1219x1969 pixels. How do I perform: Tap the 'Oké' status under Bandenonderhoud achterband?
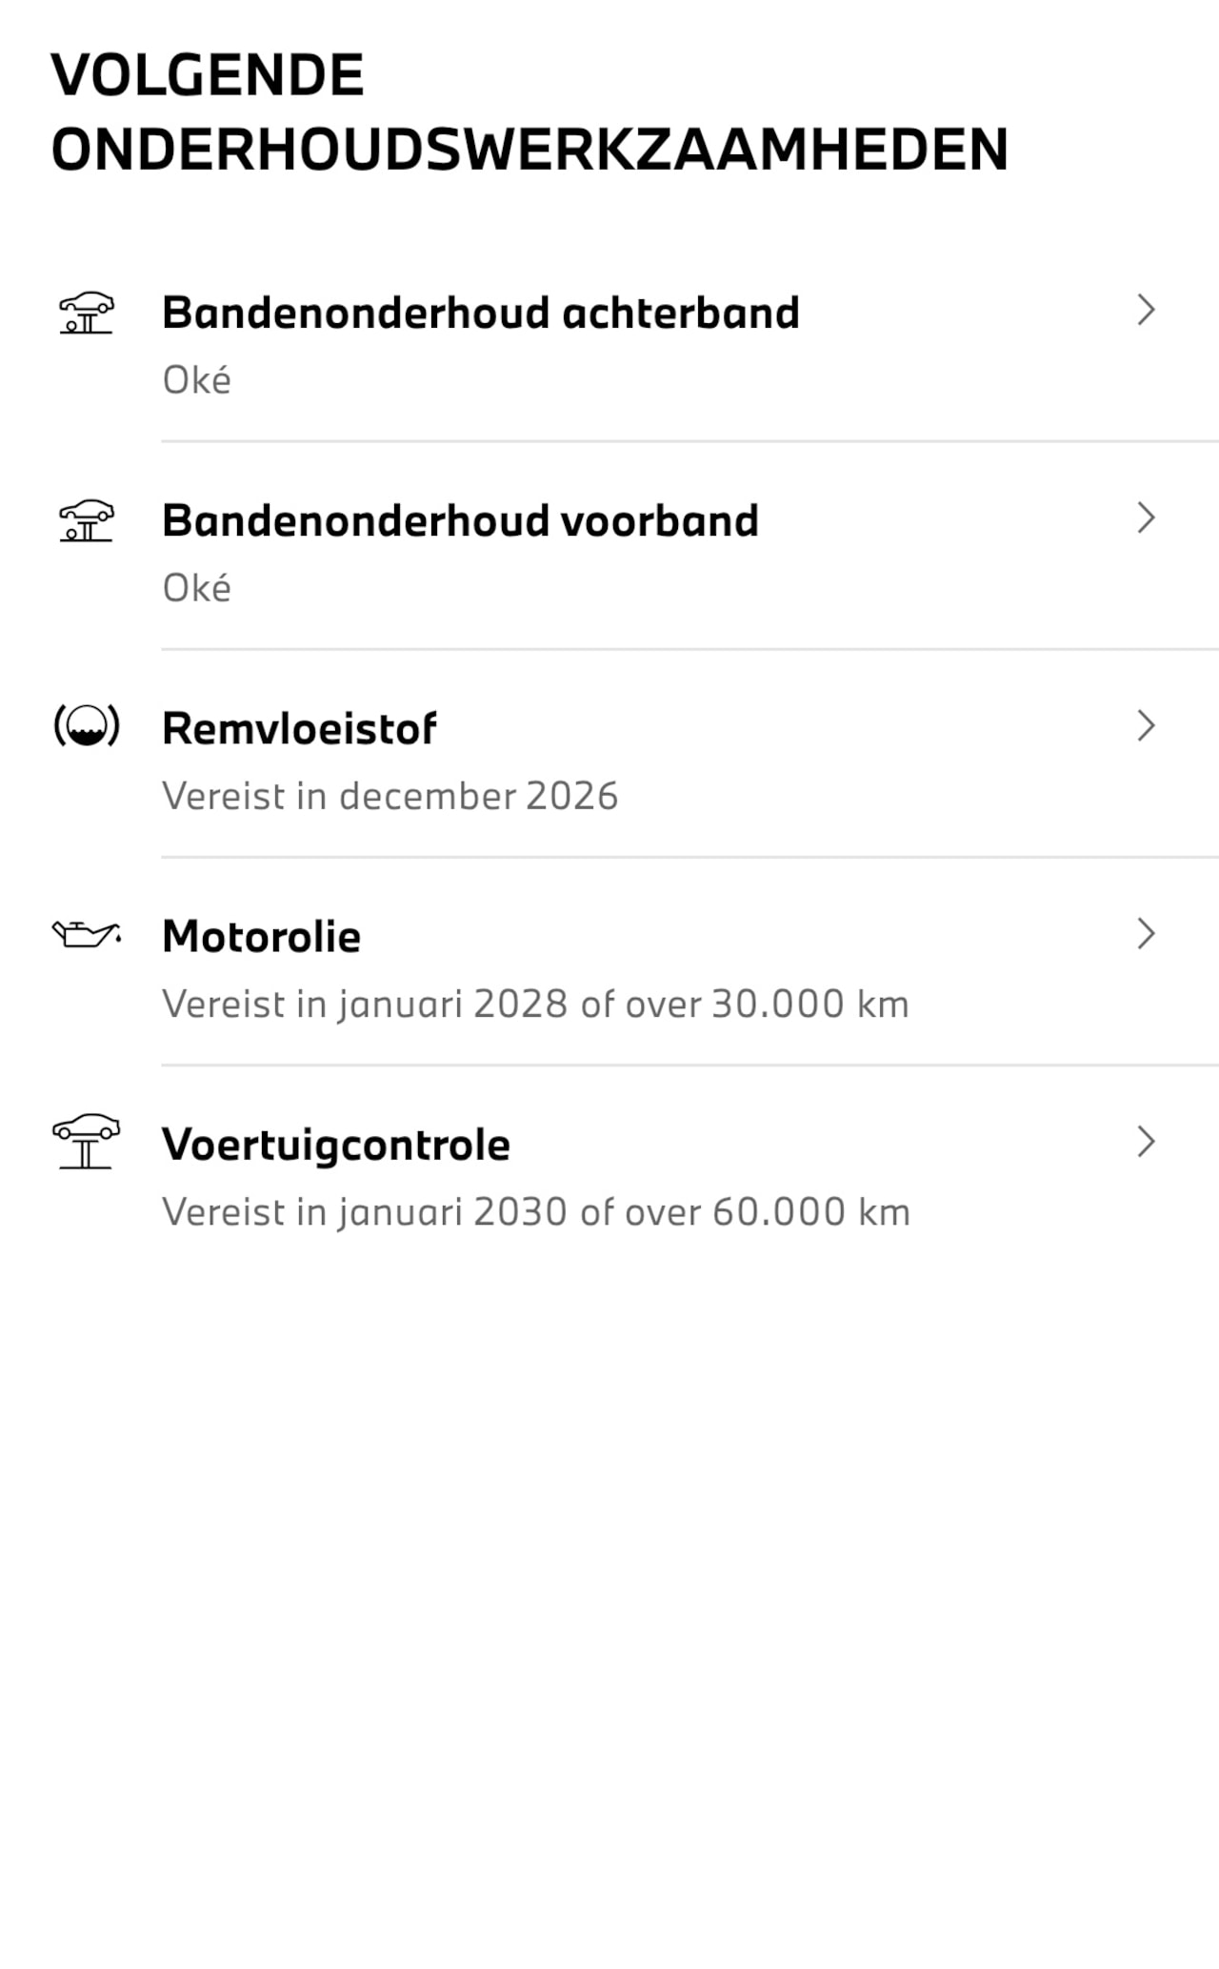click(196, 380)
